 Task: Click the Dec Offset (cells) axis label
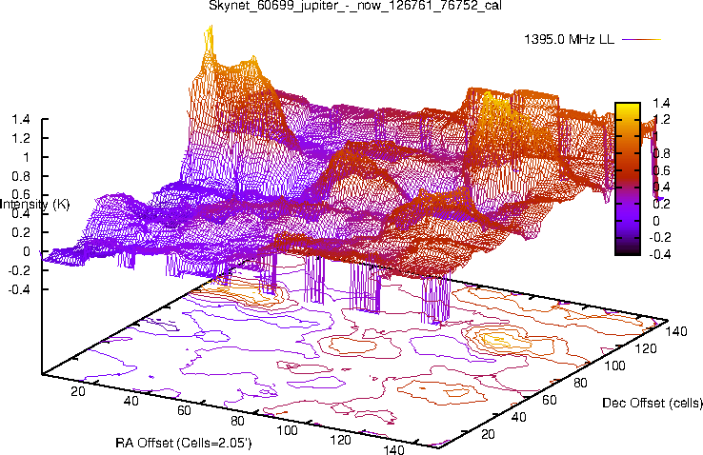pyautogui.click(x=653, y=403)
